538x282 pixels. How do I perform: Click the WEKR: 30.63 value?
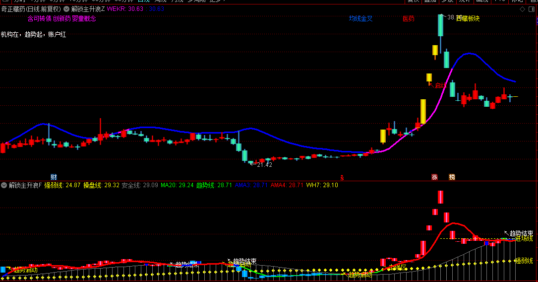tap(125, 9)
